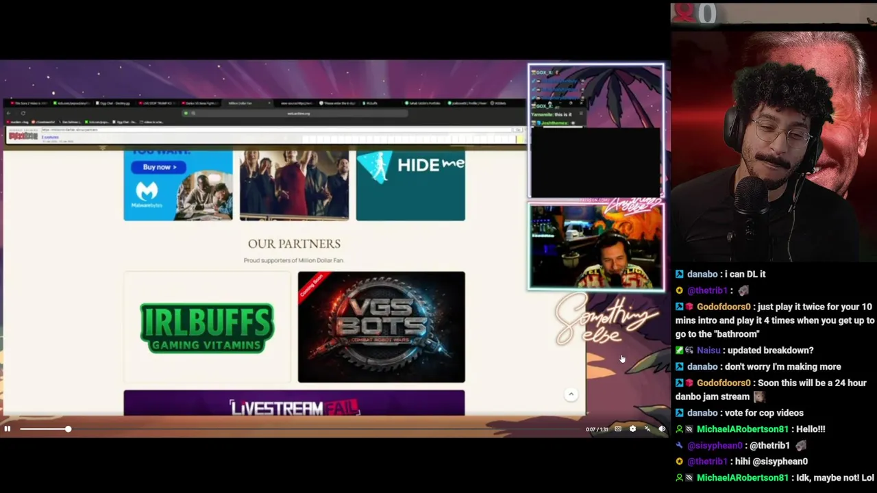This screenshot has width=877, height=493.
Task: Click the badge icon beside Naisu
Action: coord(691,350)
